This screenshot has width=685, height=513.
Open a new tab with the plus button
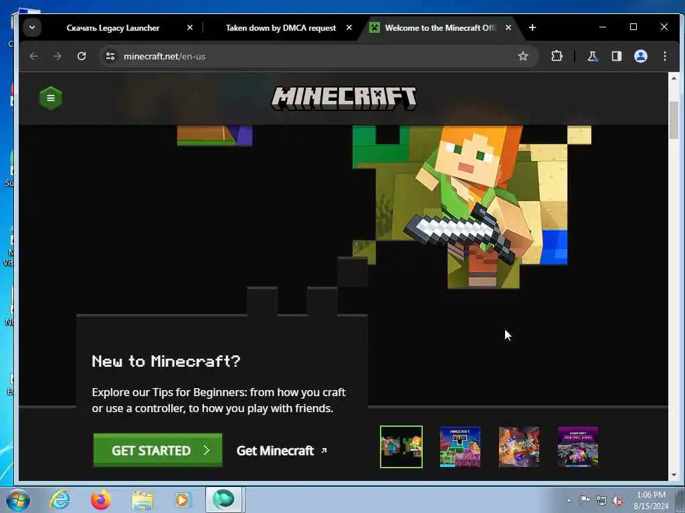[532, 27]
